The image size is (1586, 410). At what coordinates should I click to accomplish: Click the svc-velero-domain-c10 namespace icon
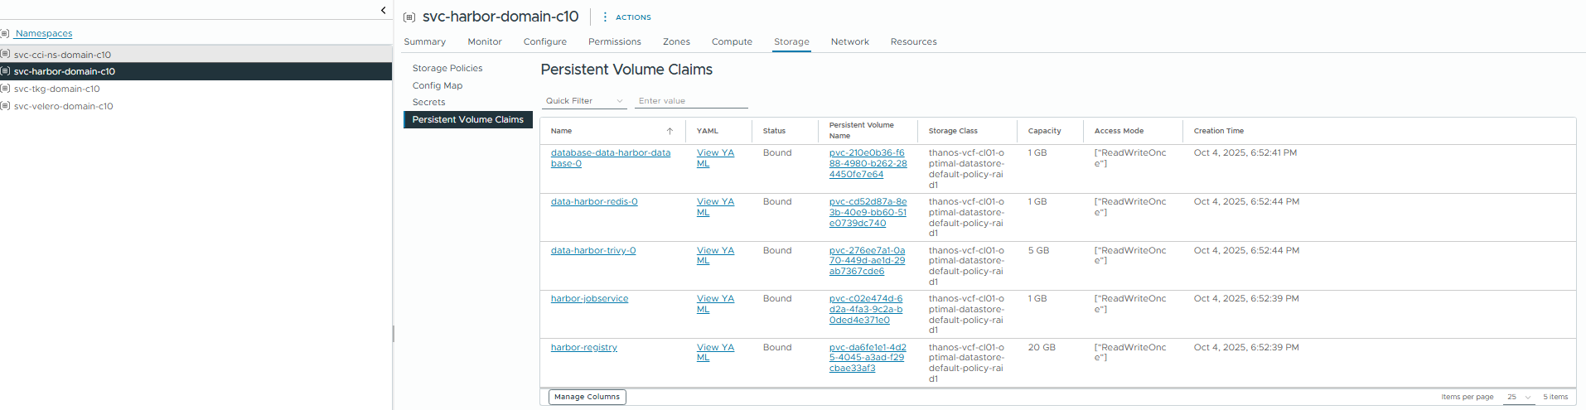pyautogui.click(x=5, y=106)
